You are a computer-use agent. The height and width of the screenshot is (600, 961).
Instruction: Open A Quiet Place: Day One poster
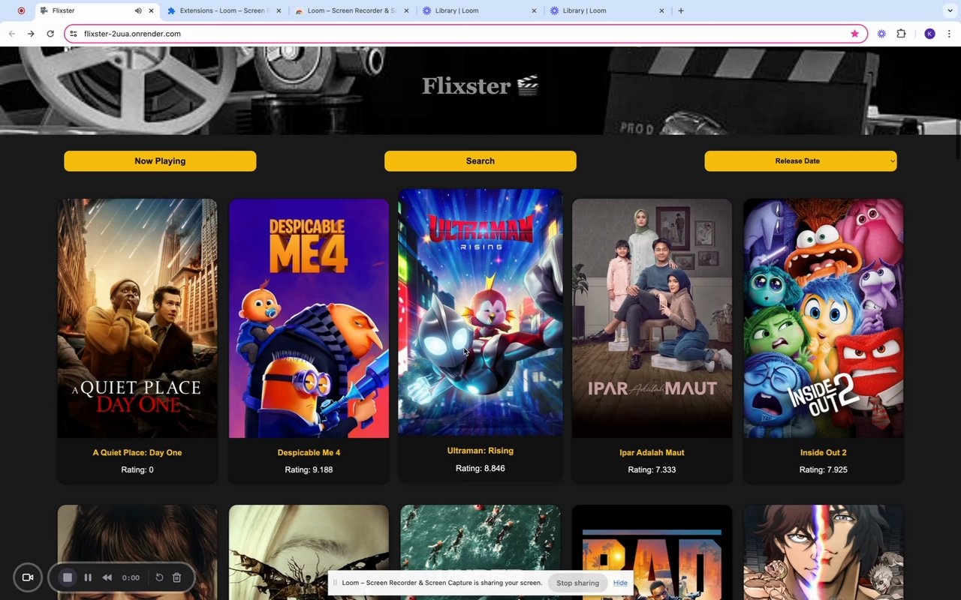pyautogui.click(x=138, y=318)
